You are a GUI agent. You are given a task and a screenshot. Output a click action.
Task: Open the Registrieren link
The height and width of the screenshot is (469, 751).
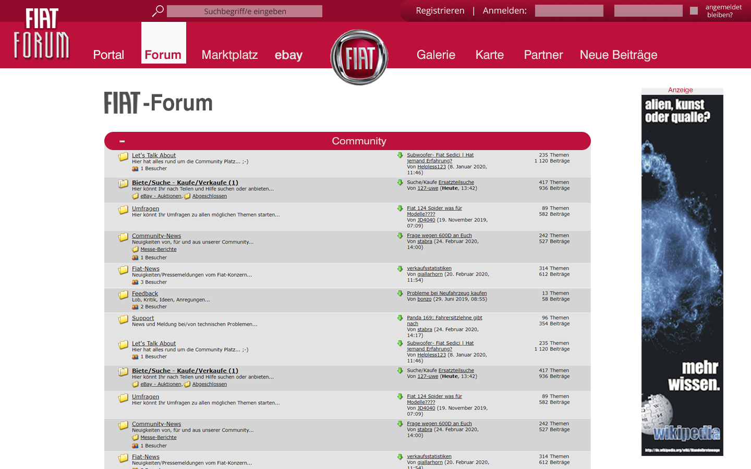click(x=440, y=10)
